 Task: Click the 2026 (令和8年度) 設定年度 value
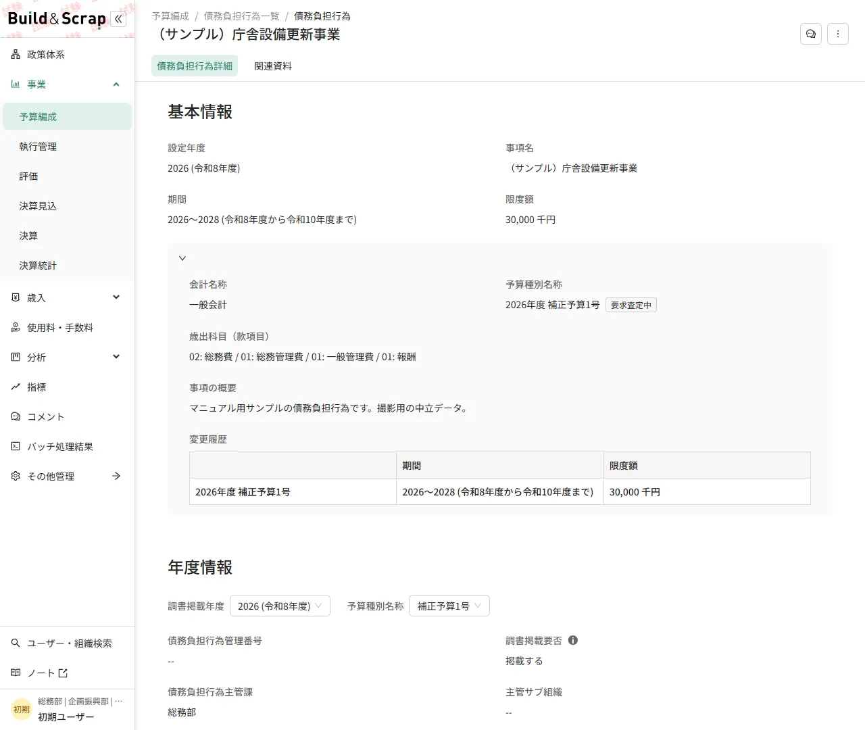(x=204, y=168)
